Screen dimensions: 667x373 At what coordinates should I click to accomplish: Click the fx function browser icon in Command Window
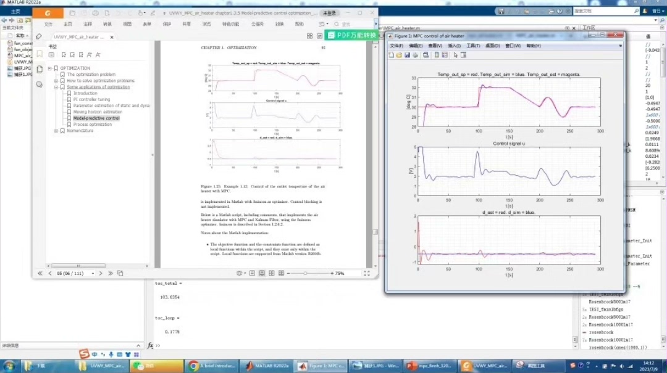150,346
